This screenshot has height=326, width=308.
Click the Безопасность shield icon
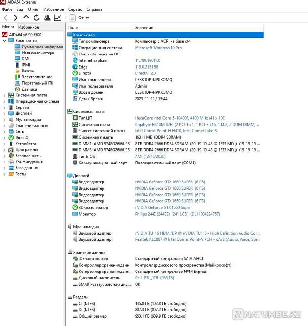click(11, 156)
